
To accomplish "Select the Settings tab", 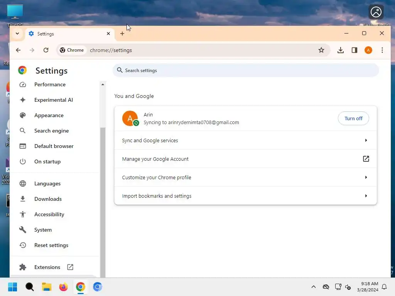I will coord(69,34).
